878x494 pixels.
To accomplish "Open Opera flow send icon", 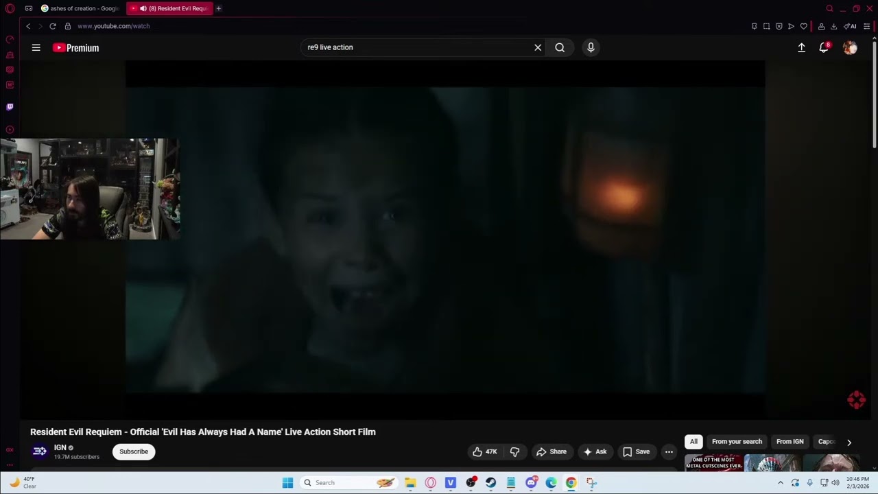I will (x=791, y=26).
